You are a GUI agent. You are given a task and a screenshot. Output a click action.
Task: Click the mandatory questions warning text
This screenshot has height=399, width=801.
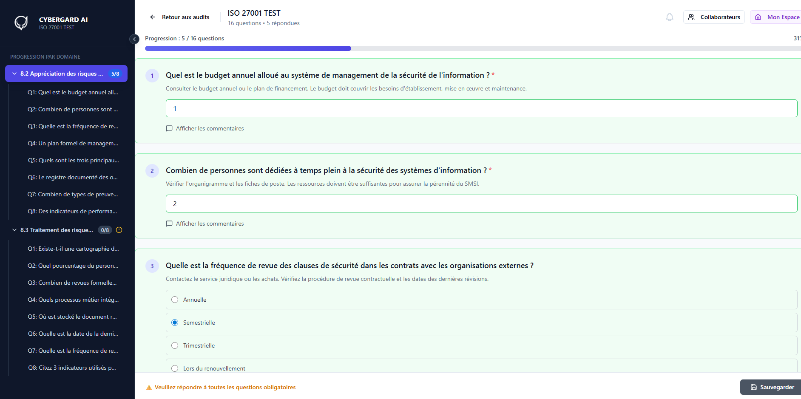click(225, 387)
